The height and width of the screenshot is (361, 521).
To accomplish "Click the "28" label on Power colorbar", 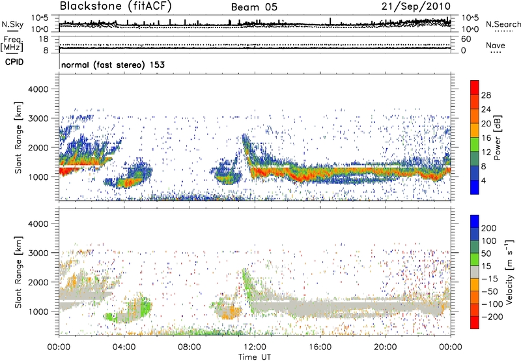I will point(486,95).
